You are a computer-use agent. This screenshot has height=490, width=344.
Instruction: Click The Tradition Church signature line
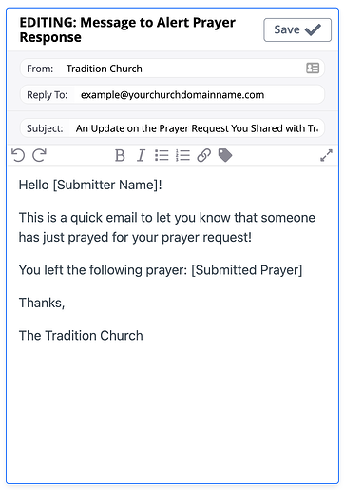coord(81,336)
